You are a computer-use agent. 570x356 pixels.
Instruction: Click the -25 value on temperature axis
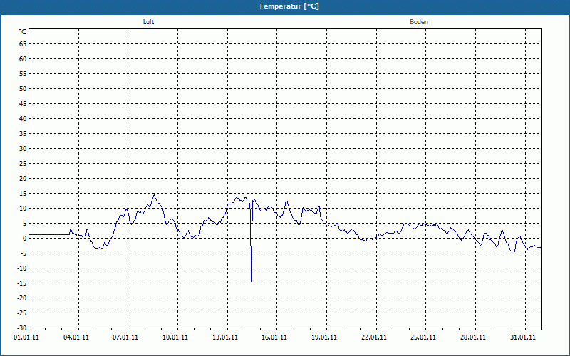(x=22, y=313)
